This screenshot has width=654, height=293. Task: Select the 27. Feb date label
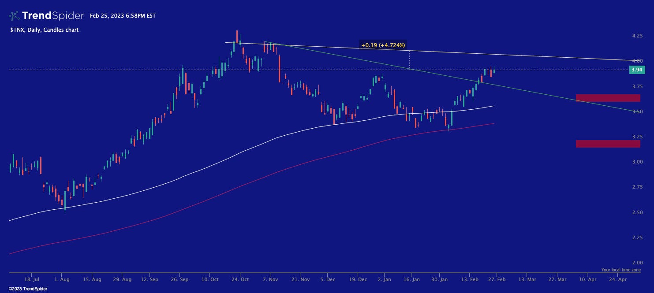pos(497,279)
